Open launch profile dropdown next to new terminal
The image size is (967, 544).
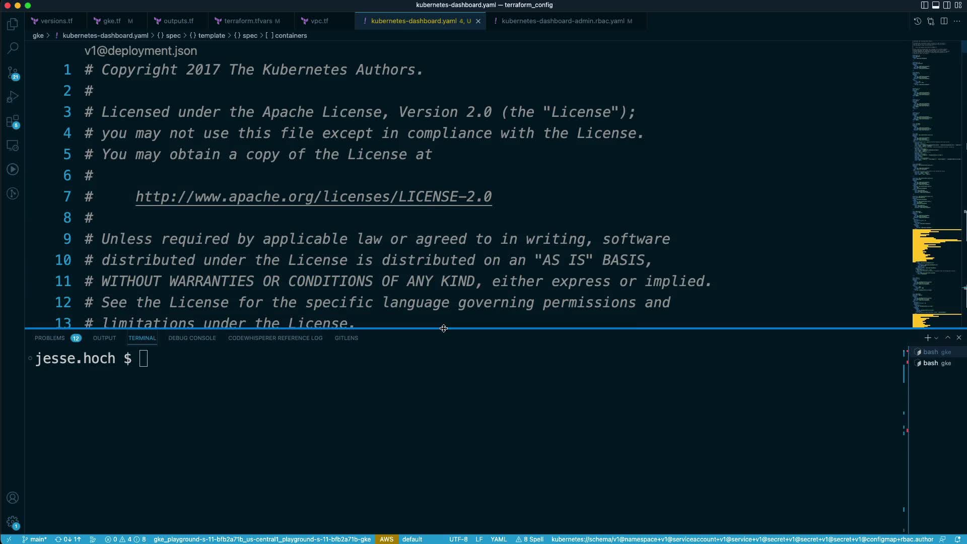(x=936, y=338)
